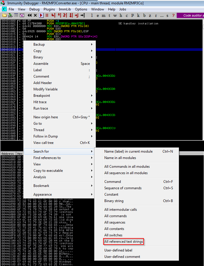The height and width of the screenshot is (266, 204).
Task: Show call stack with 'k' button
Action: [138, 15]
